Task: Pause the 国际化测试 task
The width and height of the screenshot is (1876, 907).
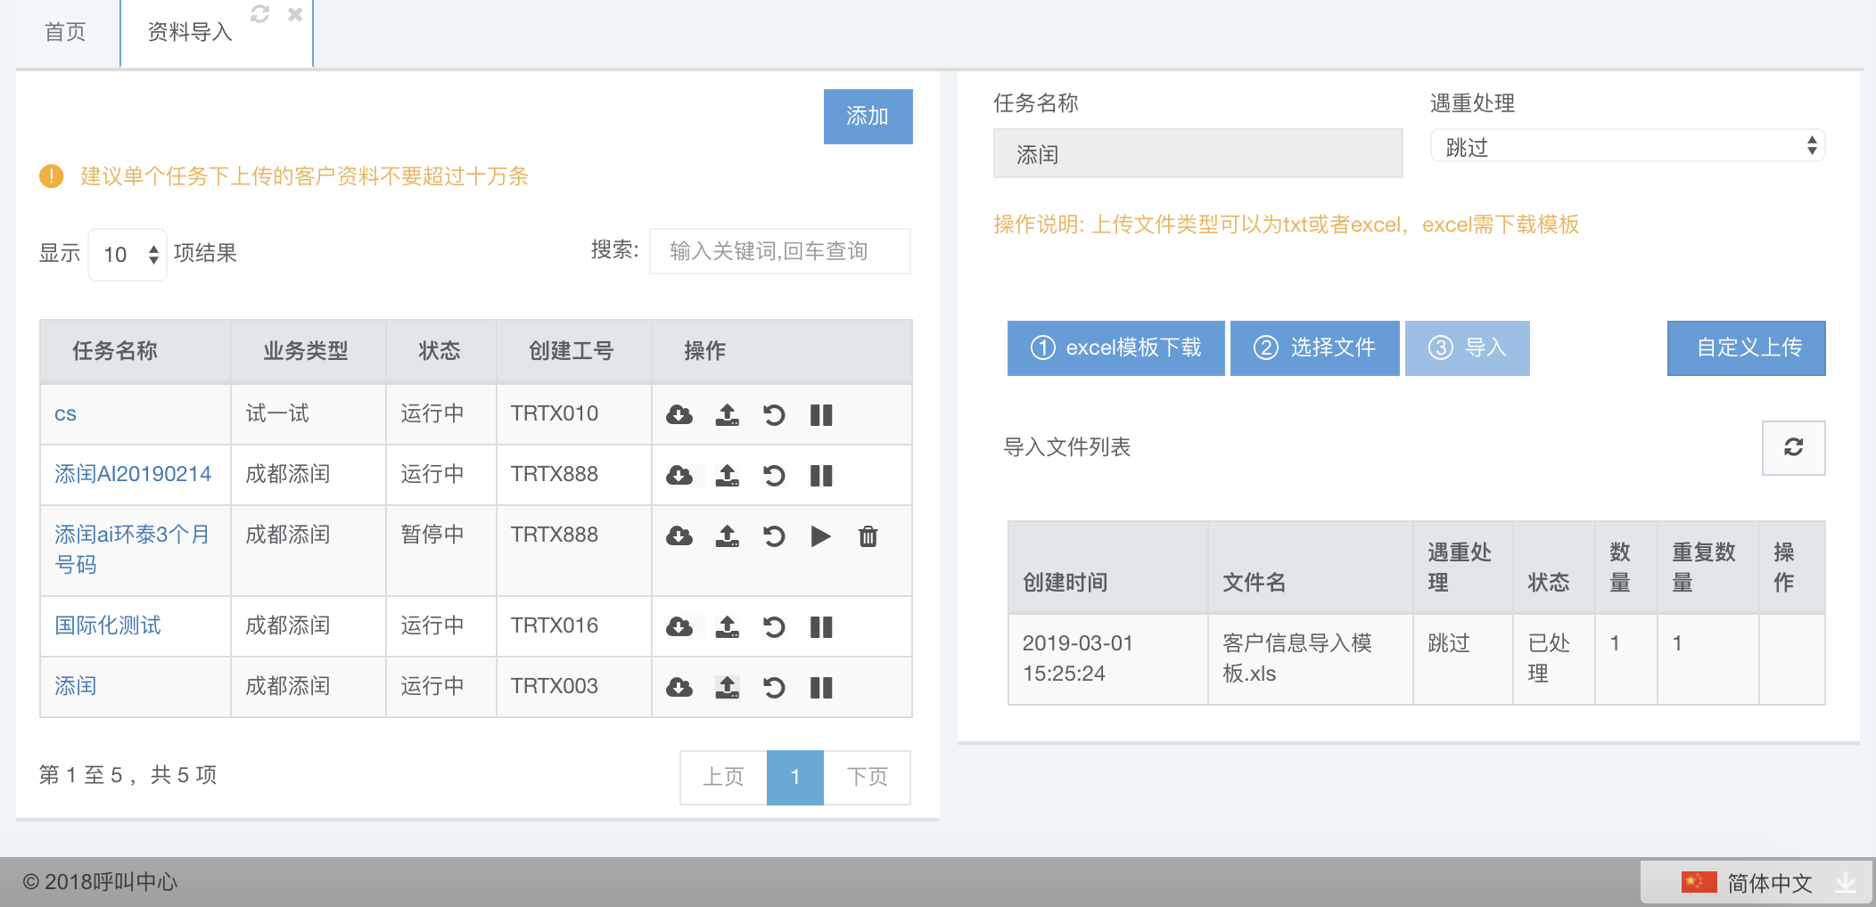Action: click(x=821, y=627)
